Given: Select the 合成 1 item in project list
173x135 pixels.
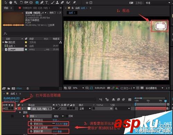Looking at the screenshot, I should pyautogui.click(x=12, y=46).
